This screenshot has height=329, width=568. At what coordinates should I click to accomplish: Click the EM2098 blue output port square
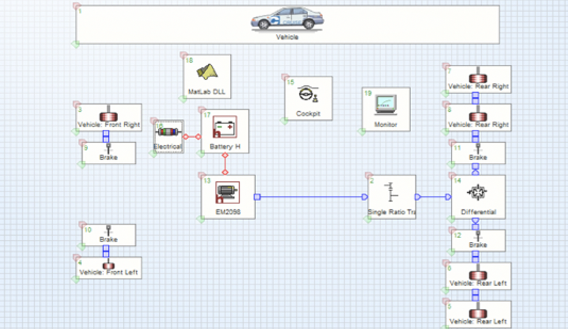coord(257,197)
